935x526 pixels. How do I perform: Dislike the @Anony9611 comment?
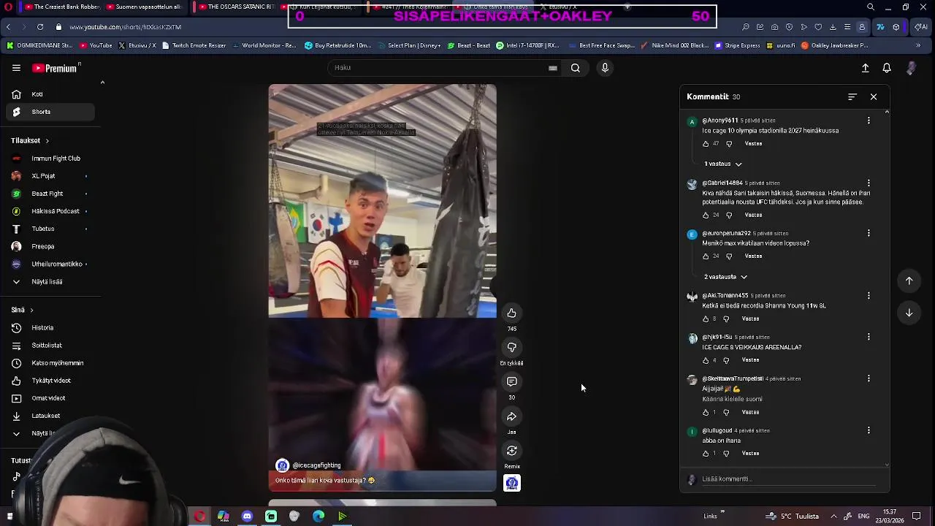tap(729, 144)
